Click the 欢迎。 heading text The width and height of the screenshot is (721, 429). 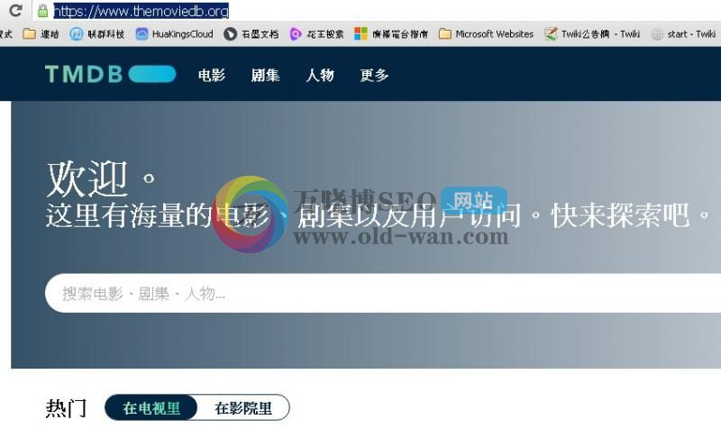coord(101,178)
